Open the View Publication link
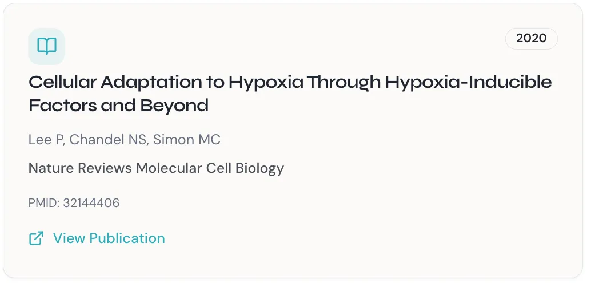Viewport: 591px width, 284px height. [x=109, y=238]
